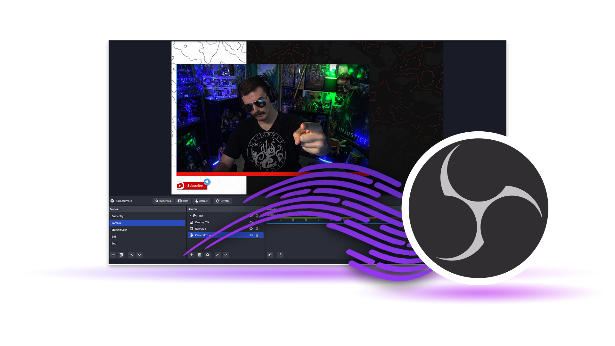Move the CameraPro.io source up the list

[x=218, y=255]
